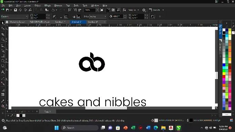Click the taskbar Search box
The width and height of the screenshot is (235, 132).
(x=80, y=128)
